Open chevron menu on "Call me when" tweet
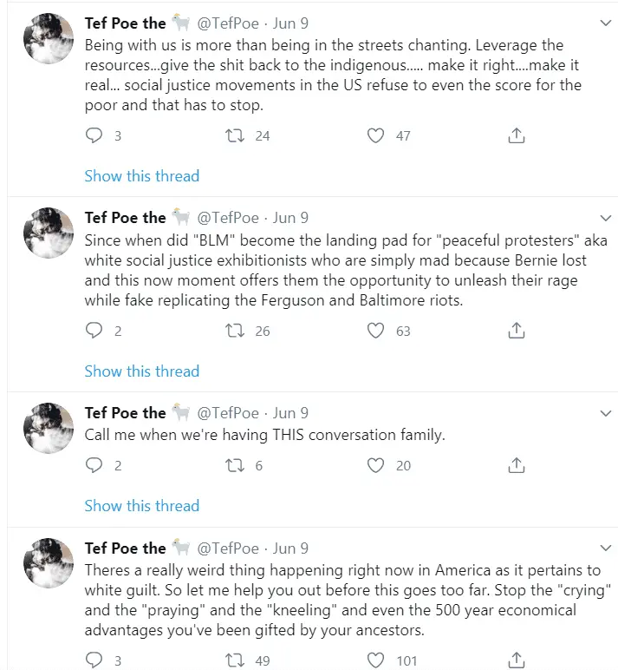Screen dimensions: 618x670 606,412
